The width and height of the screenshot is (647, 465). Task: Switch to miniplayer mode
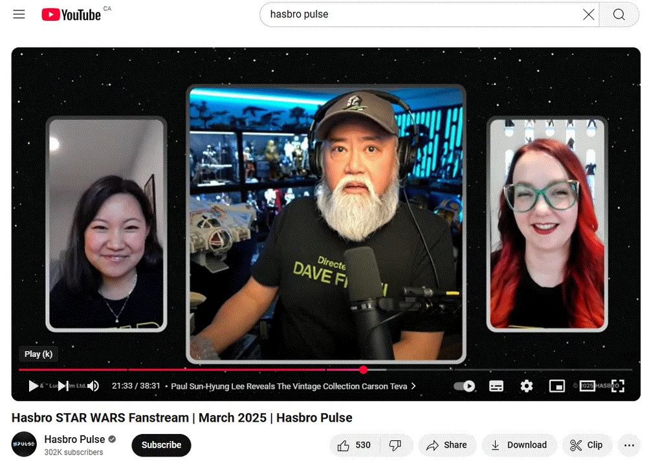556,386
